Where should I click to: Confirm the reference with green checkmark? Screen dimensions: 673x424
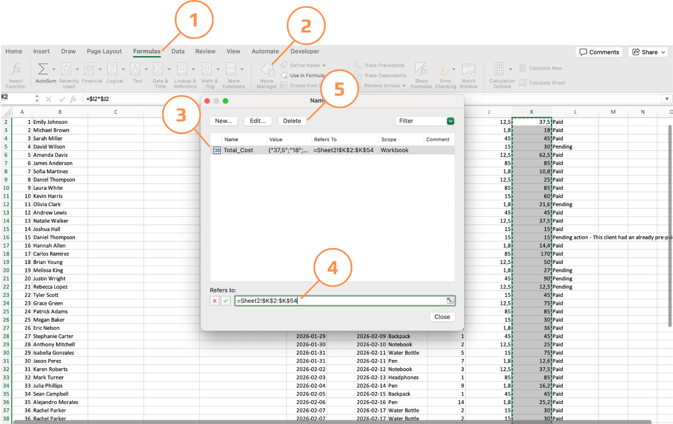(226, 301)
